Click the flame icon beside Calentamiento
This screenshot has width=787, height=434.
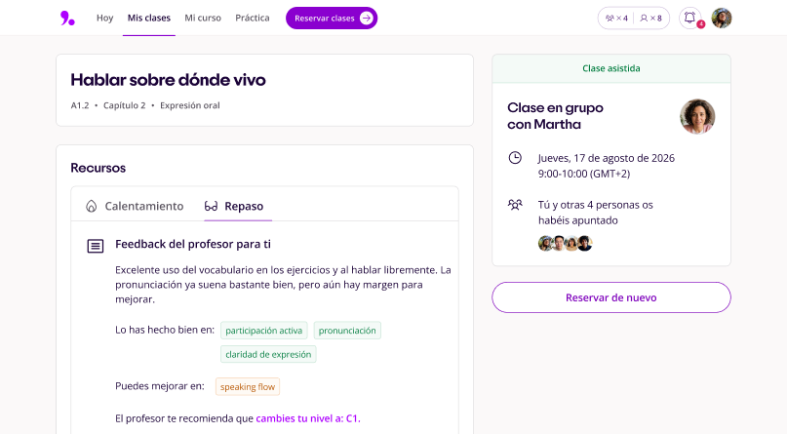tap(91, 206)
